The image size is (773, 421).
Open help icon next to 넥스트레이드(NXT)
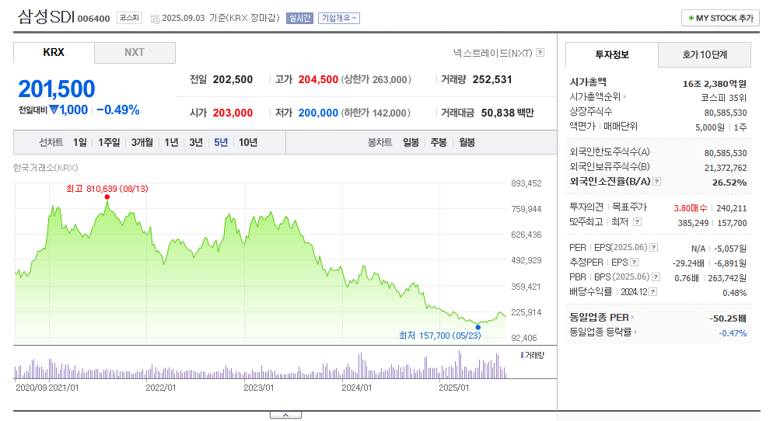(540, 52)
